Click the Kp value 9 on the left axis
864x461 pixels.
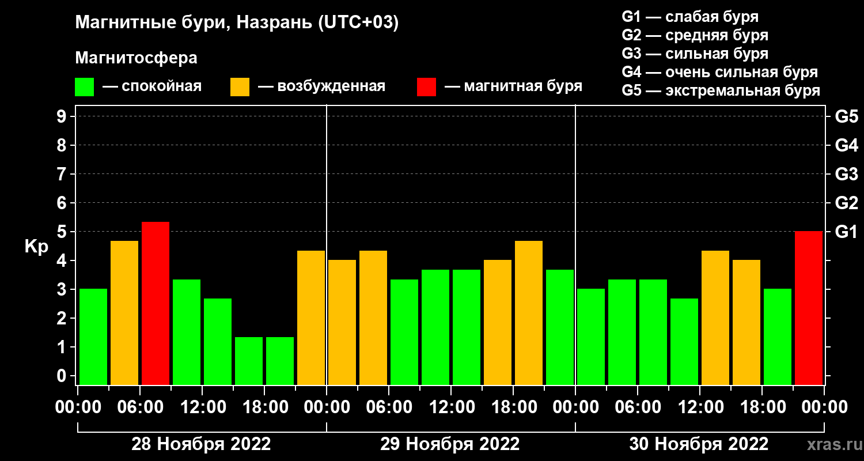[x=62, y=116]
